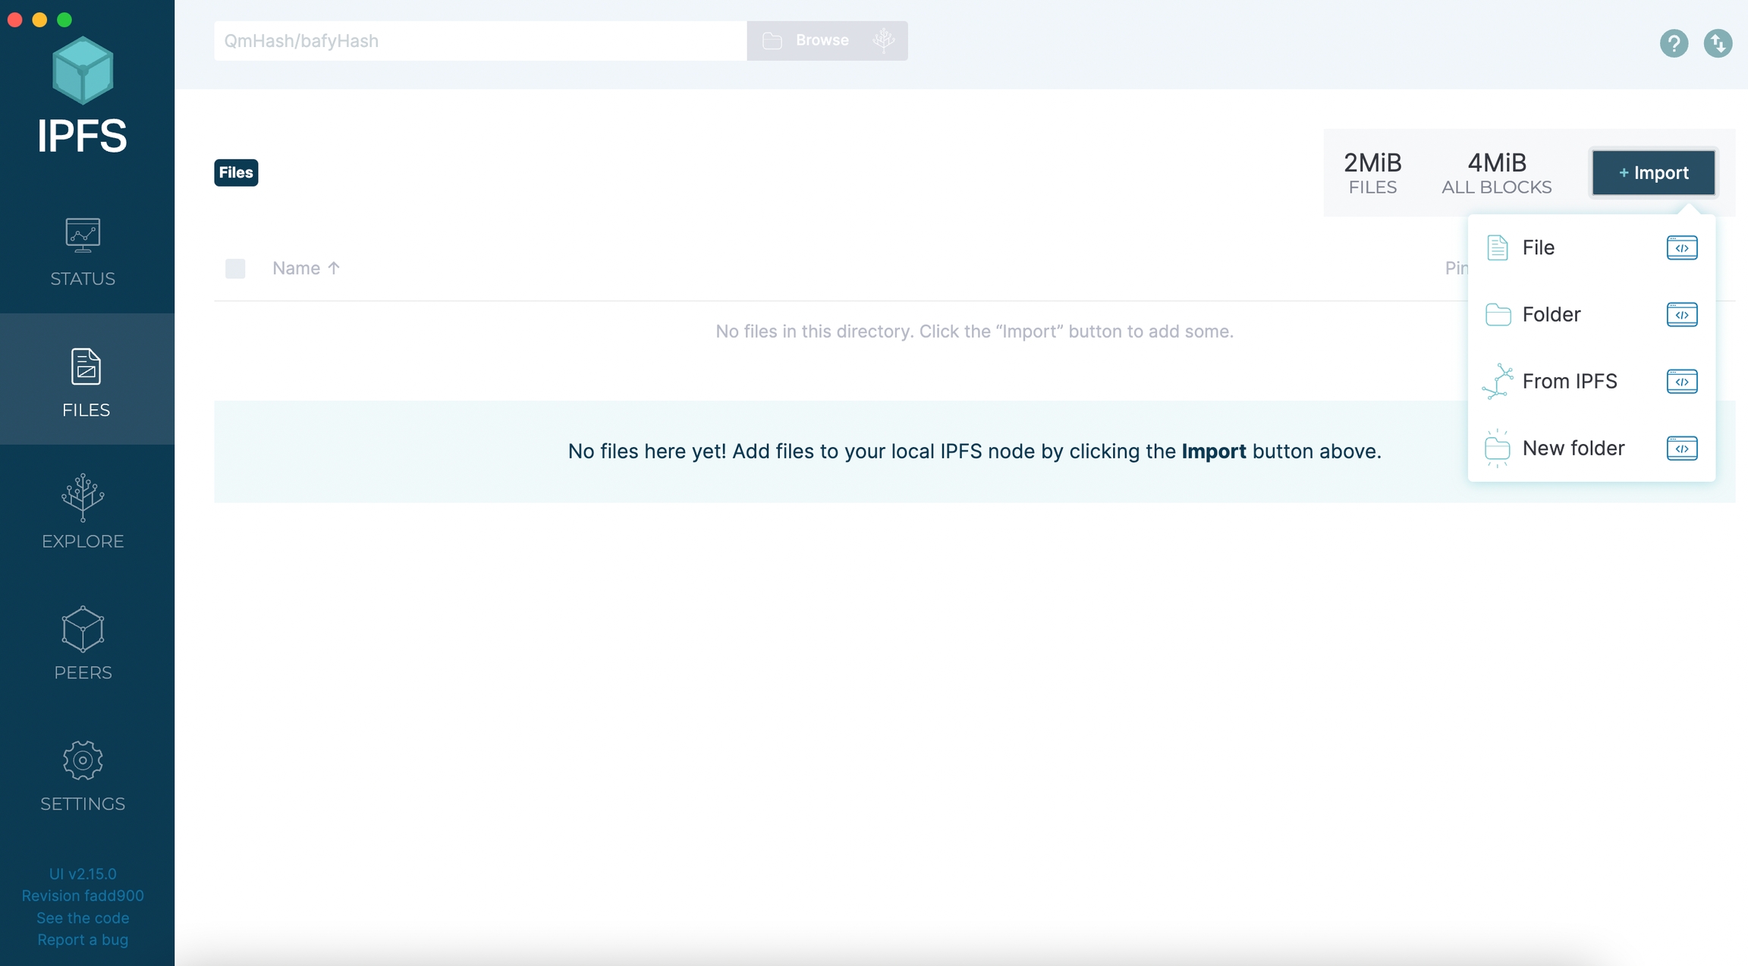Click the File document icon in menu
The image size is (1748, 966).
pos(1497,247)
